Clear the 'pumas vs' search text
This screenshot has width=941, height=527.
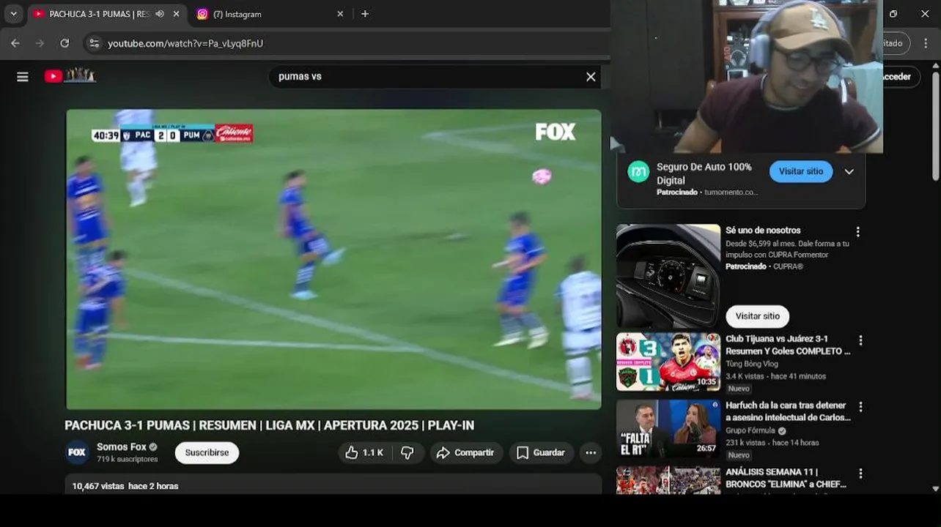(591, 77)
